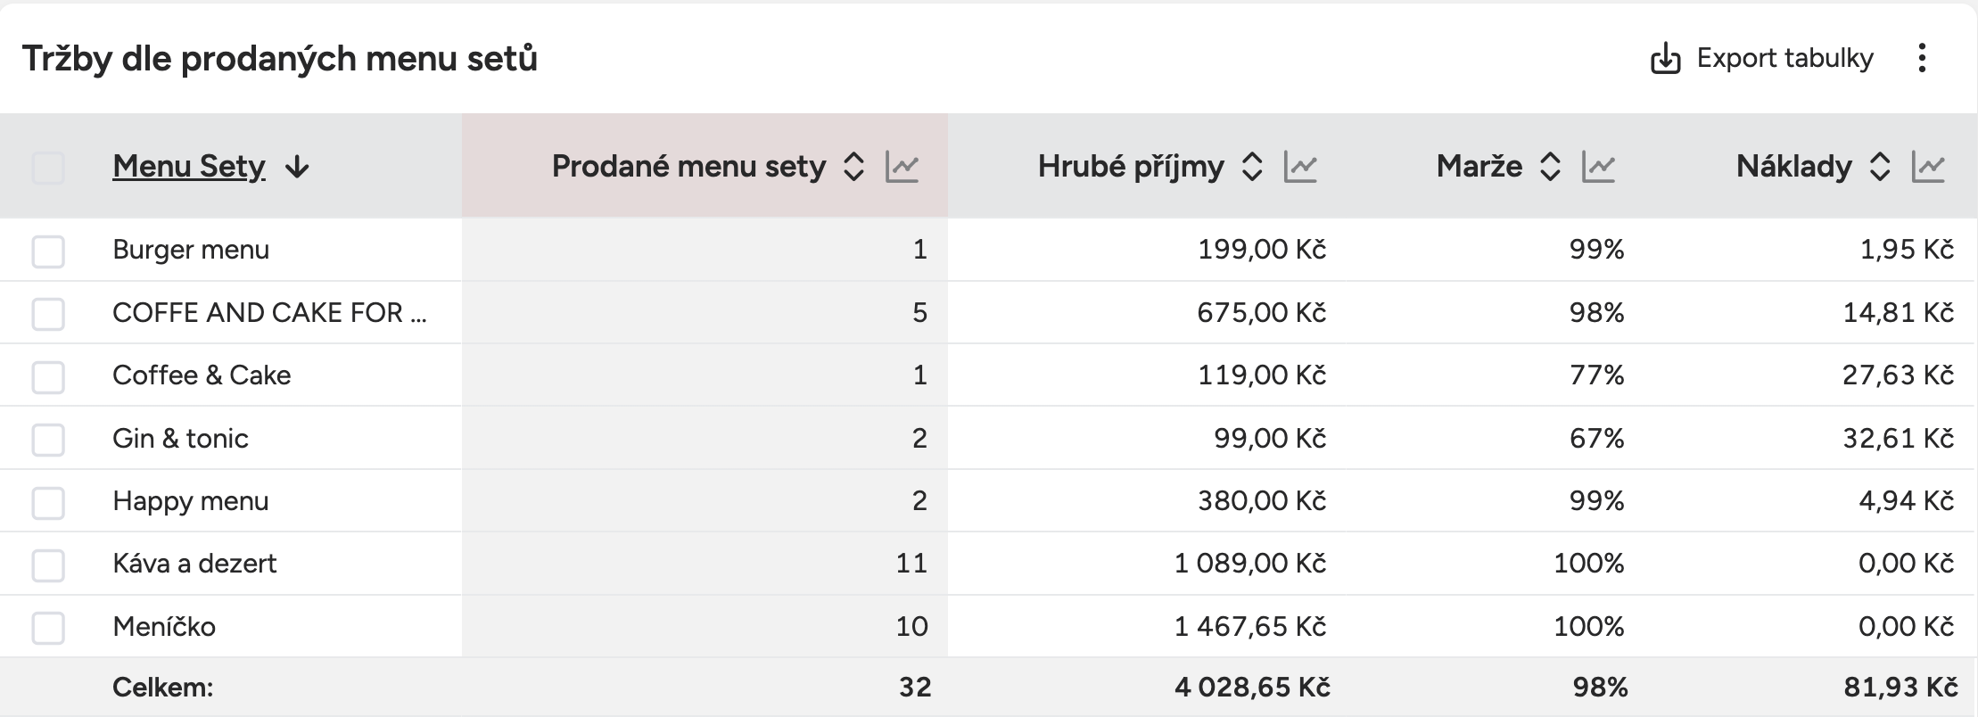
Task: Toggle sort arrows on Marže column
Action: click(x=1550, y=167)
